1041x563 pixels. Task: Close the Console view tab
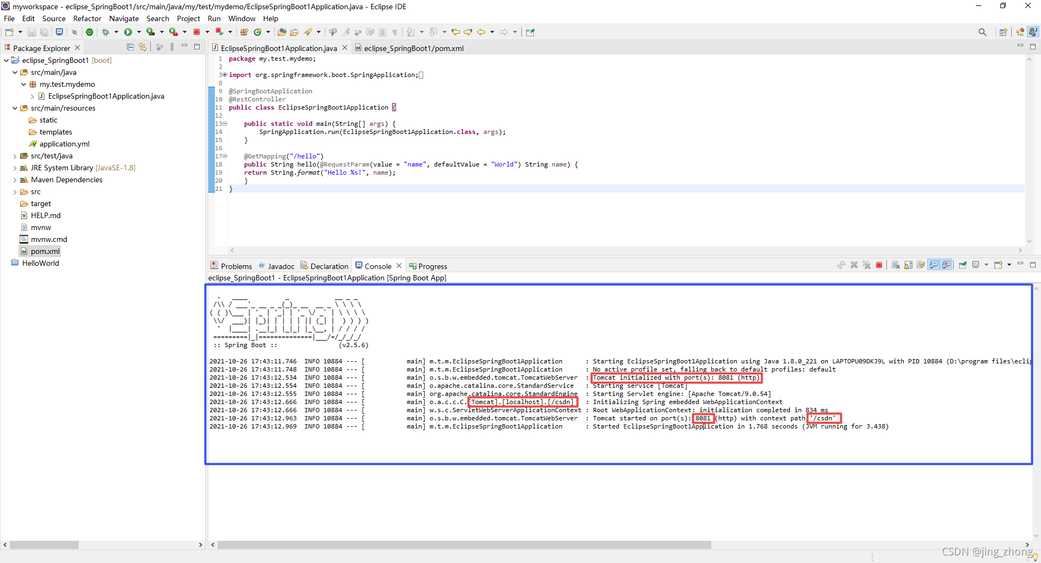click(399, 265)
